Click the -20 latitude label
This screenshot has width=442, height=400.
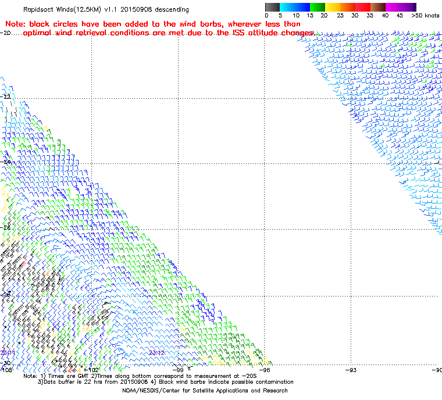pyautogui.click(x=5, y=33)
